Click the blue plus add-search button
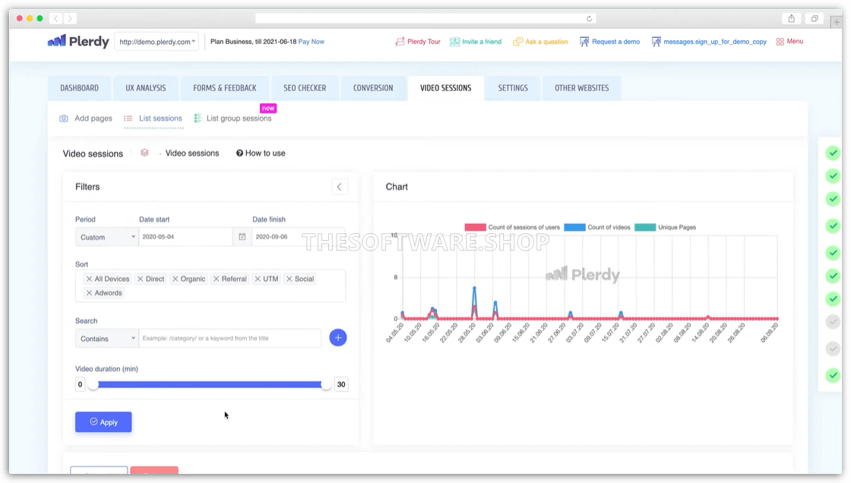The image size is (851, 483). tap(338, 338)
